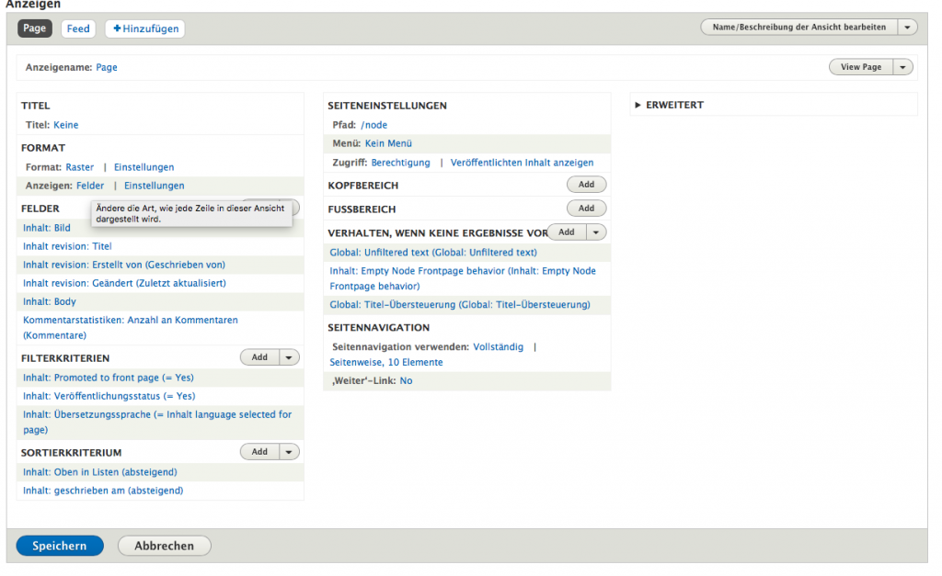Open dropdown arrow next to Filterkriterien Add

[x=289, y=357]
